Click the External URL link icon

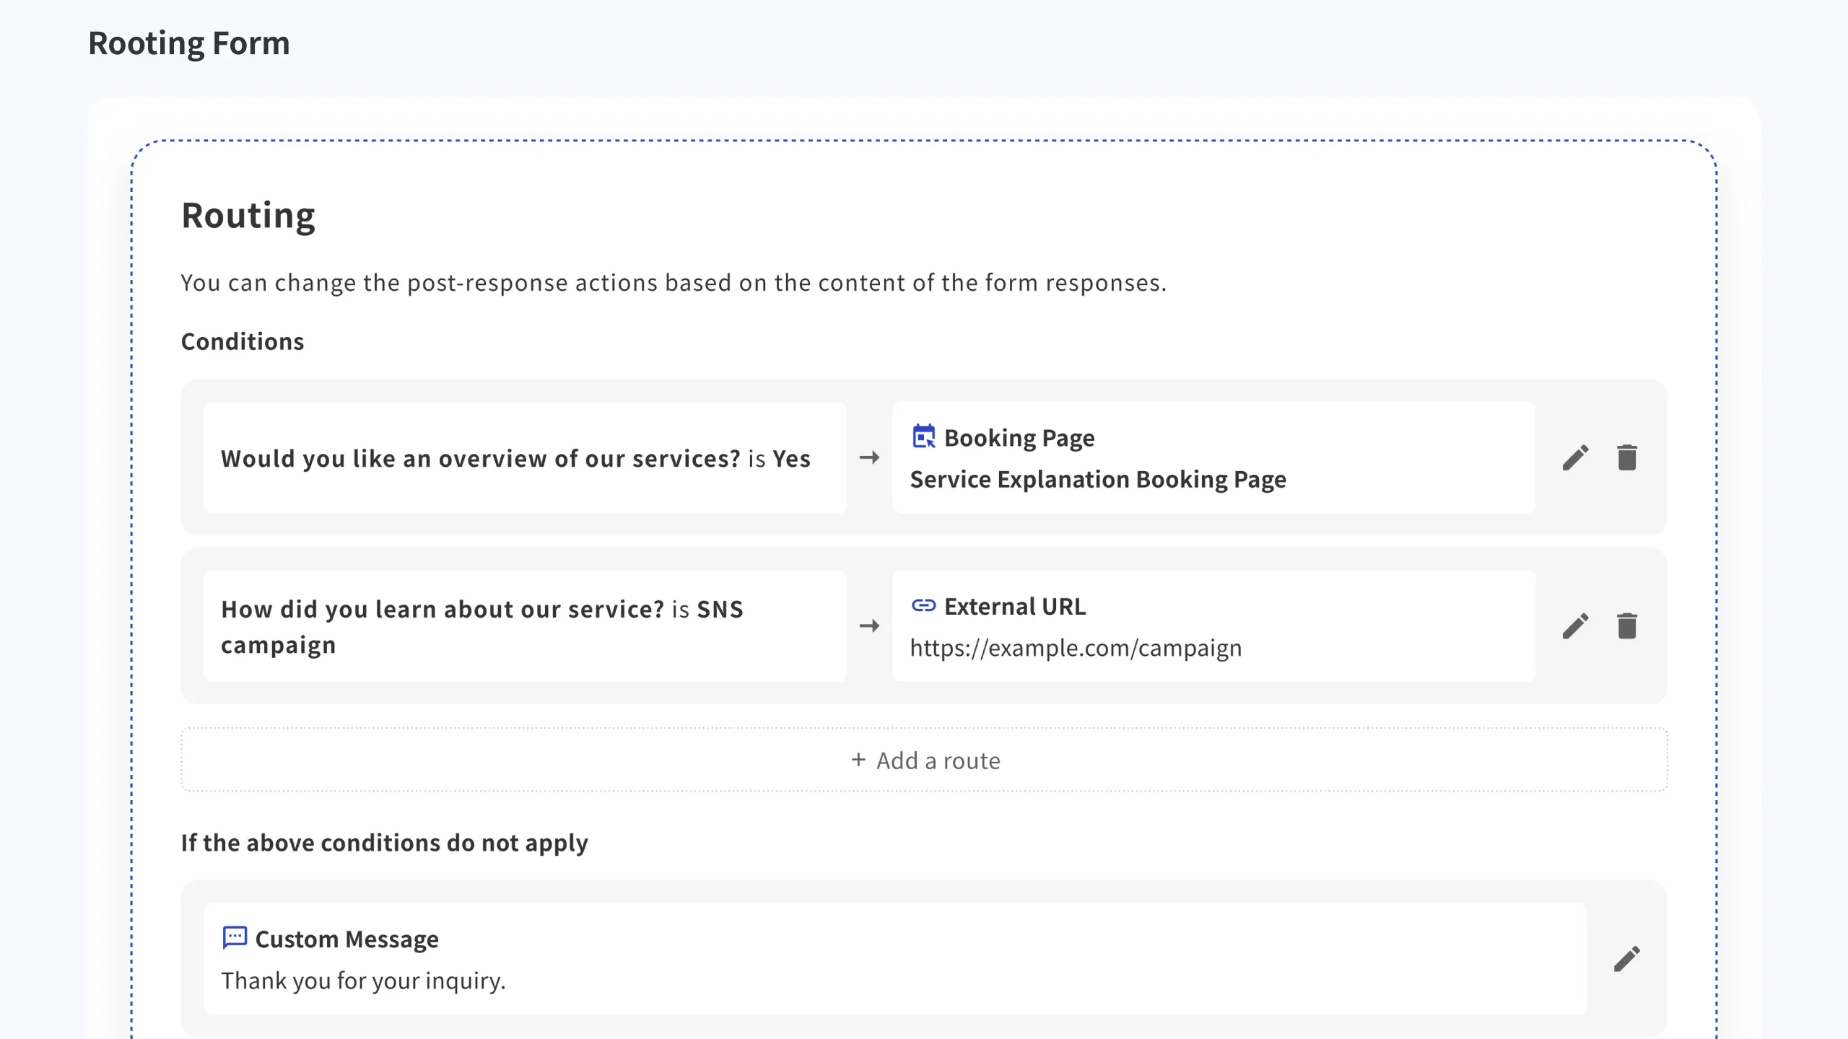tap(923, 606)
